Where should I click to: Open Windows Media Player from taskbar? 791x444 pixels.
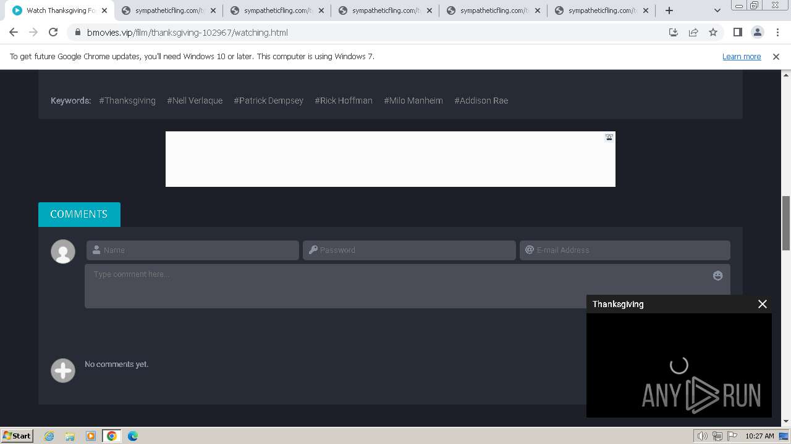coord(91,436)
